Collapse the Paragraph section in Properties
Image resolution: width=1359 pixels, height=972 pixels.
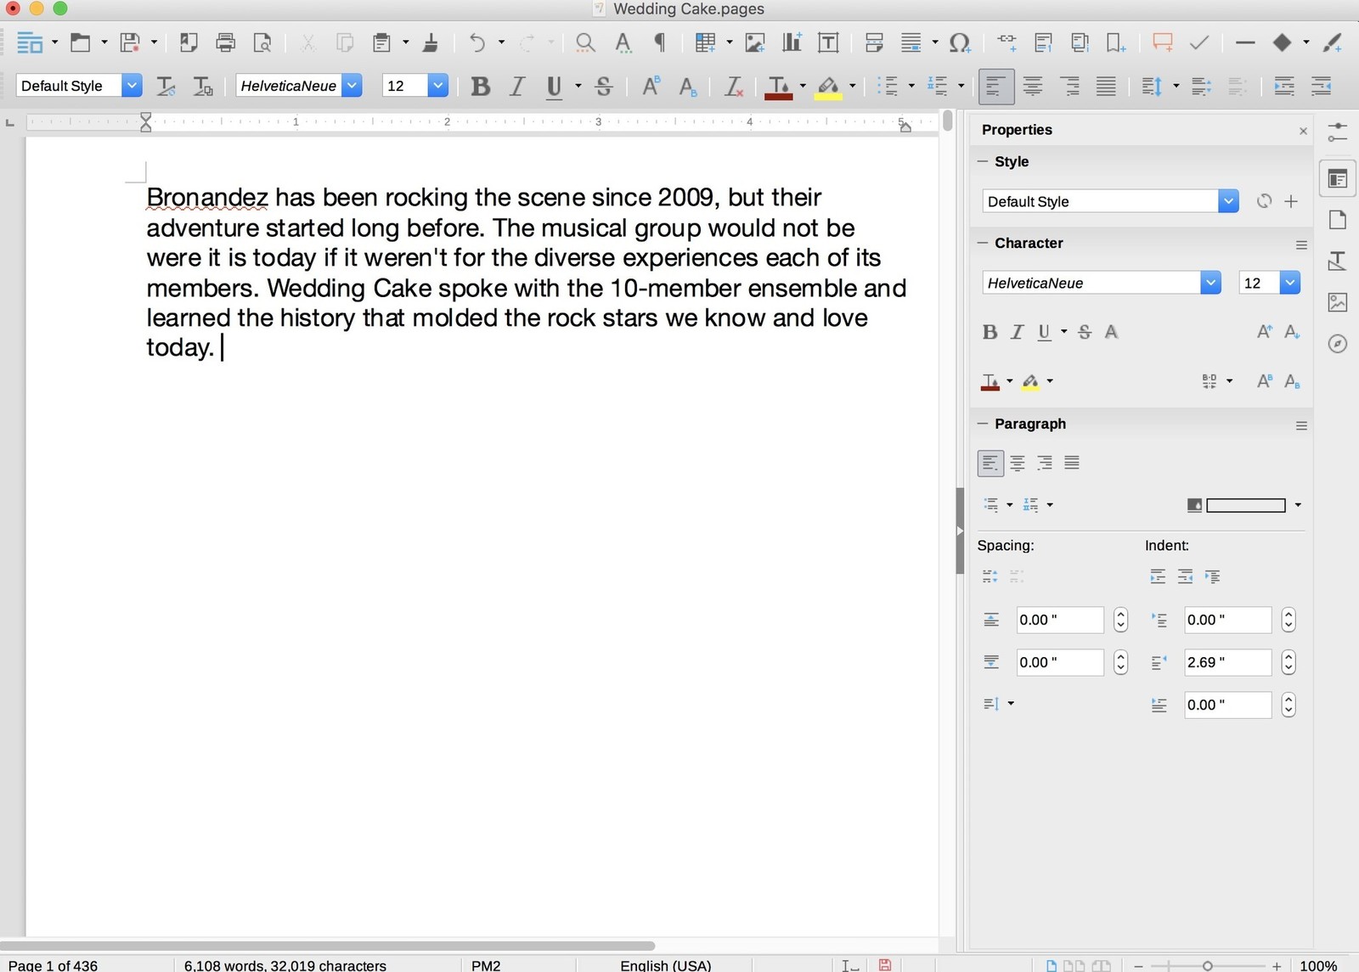[983, 424]
